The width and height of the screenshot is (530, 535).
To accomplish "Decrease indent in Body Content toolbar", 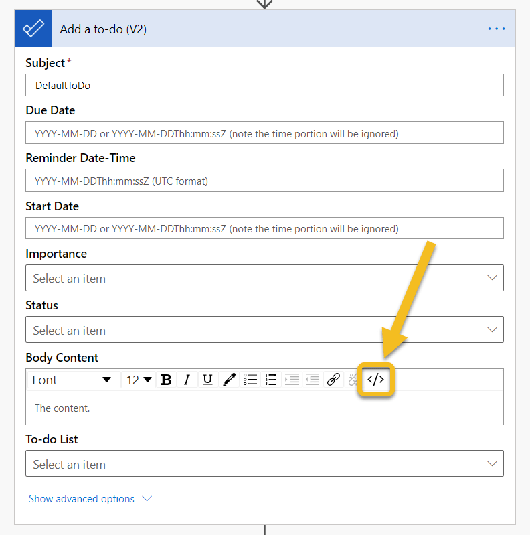I will click(x=313, y=380).
